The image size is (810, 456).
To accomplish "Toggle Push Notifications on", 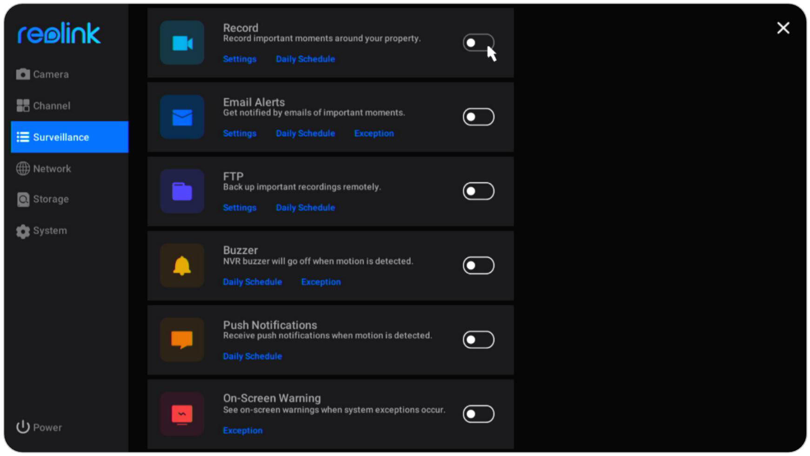I will pos(478,340).
